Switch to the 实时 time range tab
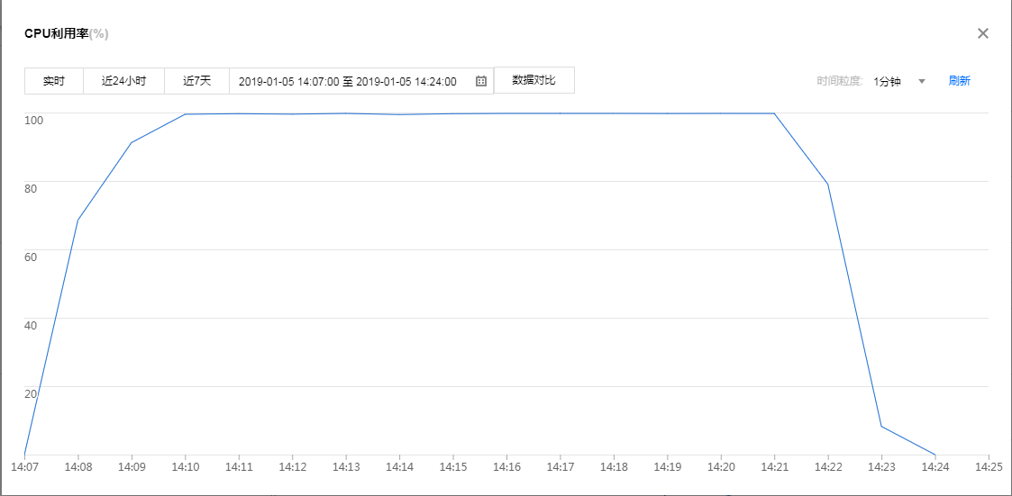This screenshot has width=1012, height=496. tap(54, 81)
